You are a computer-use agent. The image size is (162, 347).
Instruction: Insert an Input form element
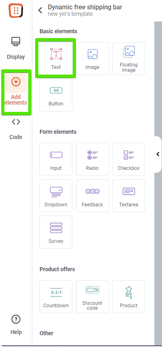(x=56, y=159)
